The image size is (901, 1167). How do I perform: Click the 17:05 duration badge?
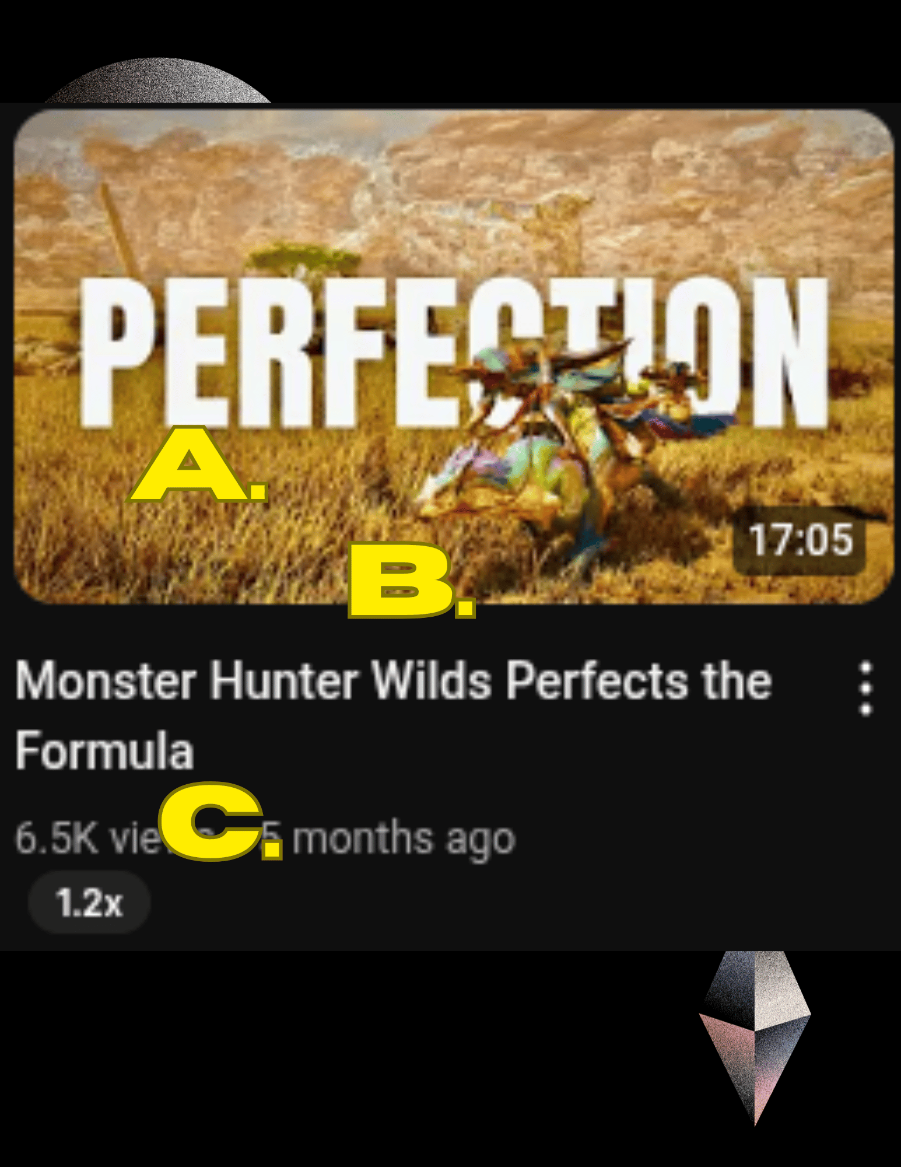[x=800, y=540]
